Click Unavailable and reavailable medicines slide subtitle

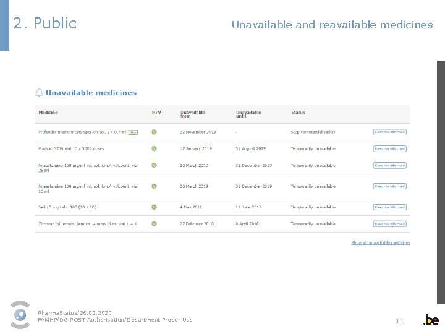(333, 25)
